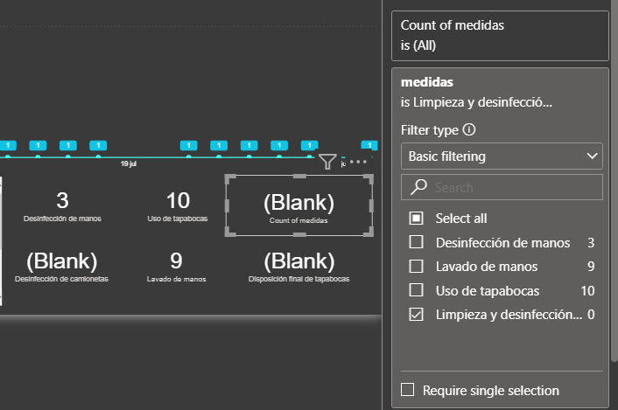Viewport: 618px width, 410px height.
Task: Open the visual's more options ellipsis
Action: tap(358, 162)
